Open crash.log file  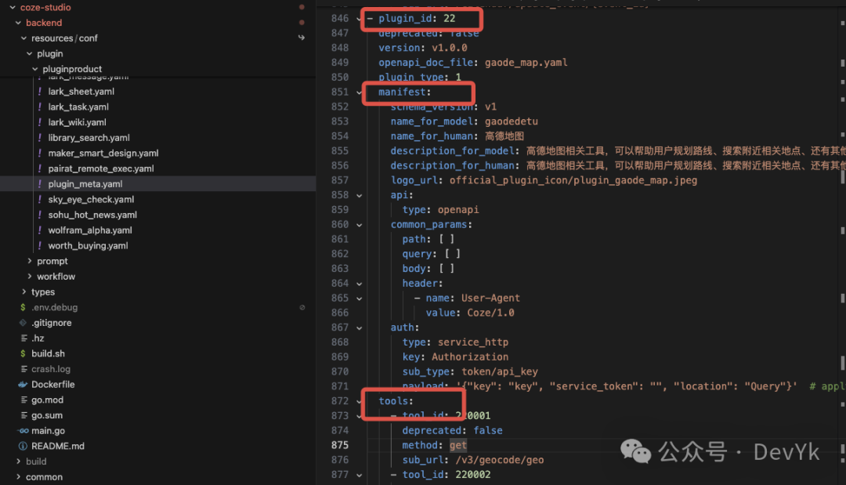[51, 369]
